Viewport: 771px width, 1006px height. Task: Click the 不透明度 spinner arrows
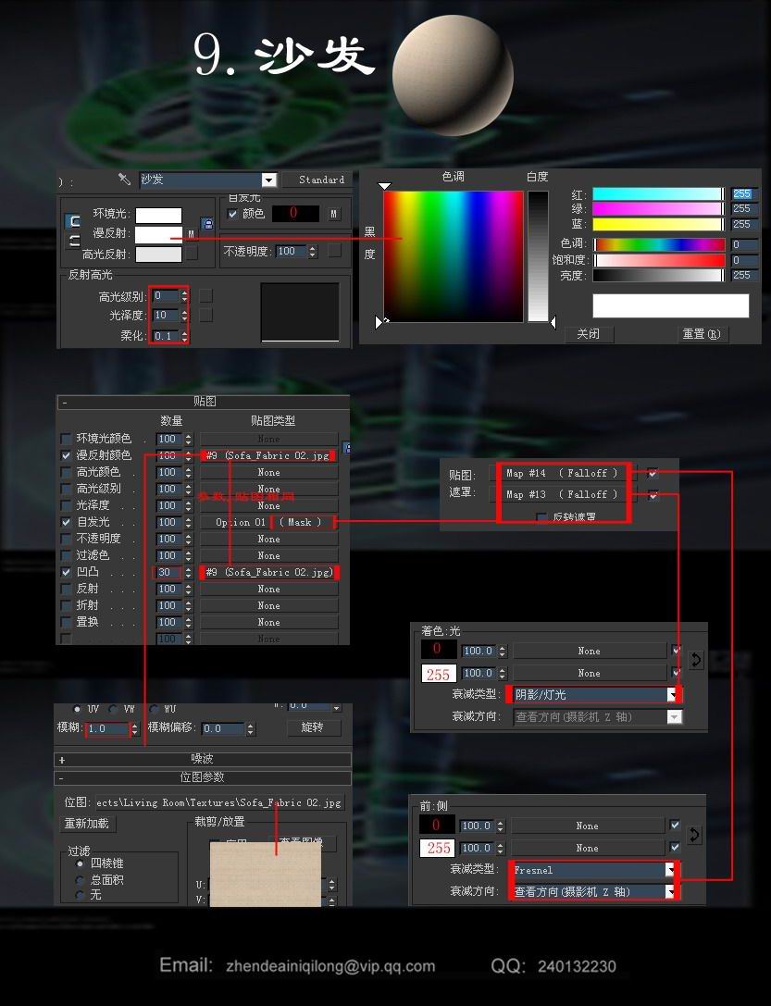pos(312,252)
